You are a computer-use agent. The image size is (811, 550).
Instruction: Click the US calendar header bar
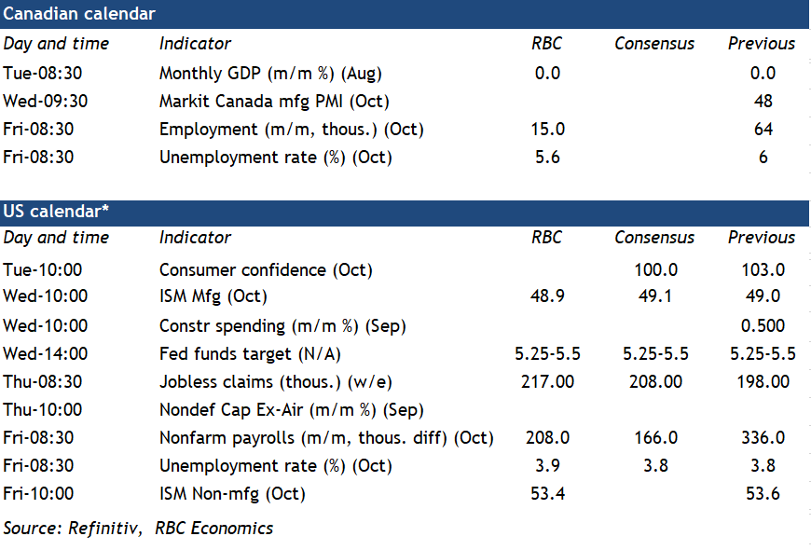(405, 212)
